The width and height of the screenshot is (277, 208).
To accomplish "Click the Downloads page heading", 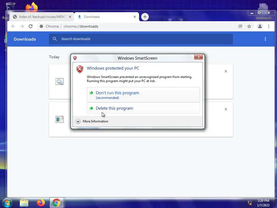I will click(x=25, y=39).
